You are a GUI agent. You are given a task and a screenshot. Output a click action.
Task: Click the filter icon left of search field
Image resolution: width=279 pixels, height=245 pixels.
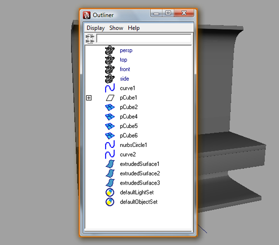coord(90,39)
